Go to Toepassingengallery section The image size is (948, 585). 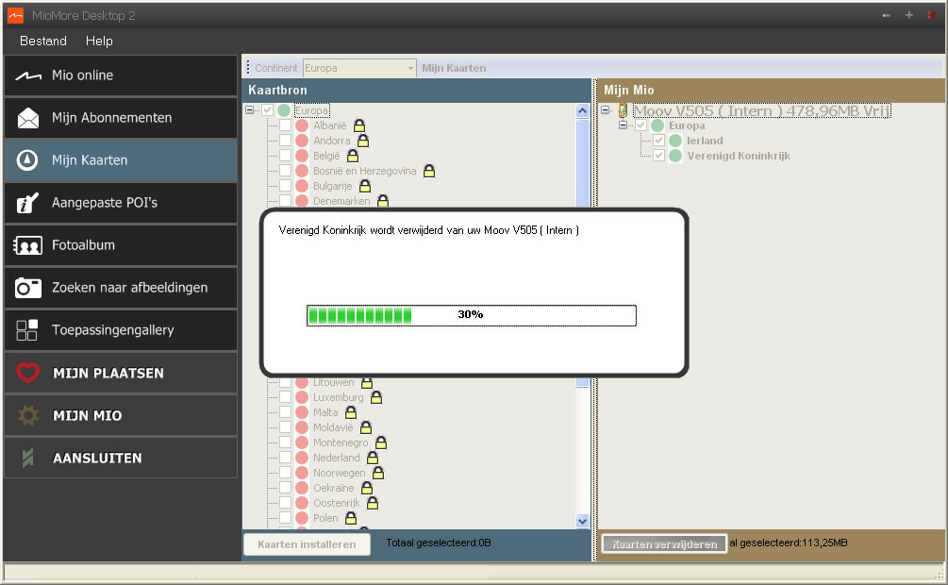(x=121, y=330)
